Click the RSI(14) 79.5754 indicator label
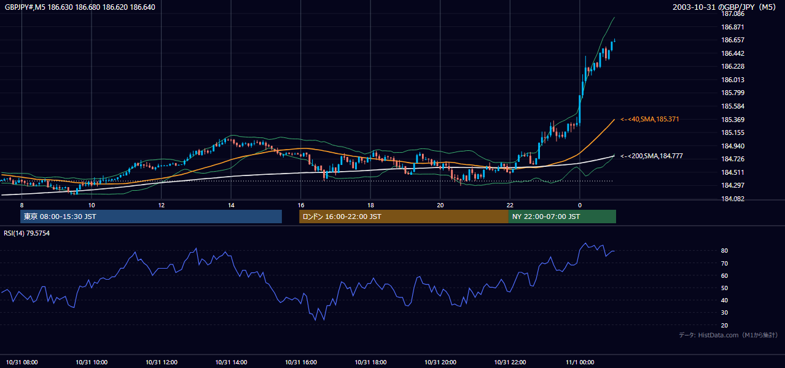785x368 pixels. 27,233
